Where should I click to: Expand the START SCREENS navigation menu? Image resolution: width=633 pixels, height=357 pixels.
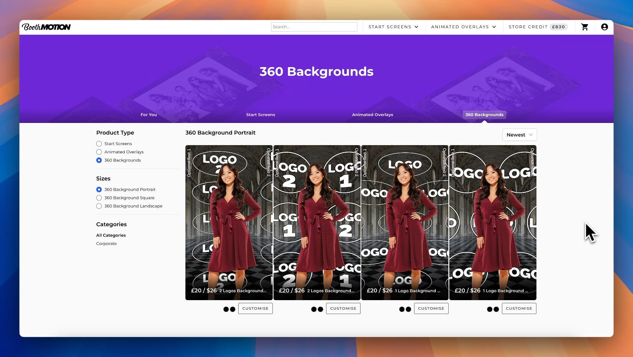393,27
